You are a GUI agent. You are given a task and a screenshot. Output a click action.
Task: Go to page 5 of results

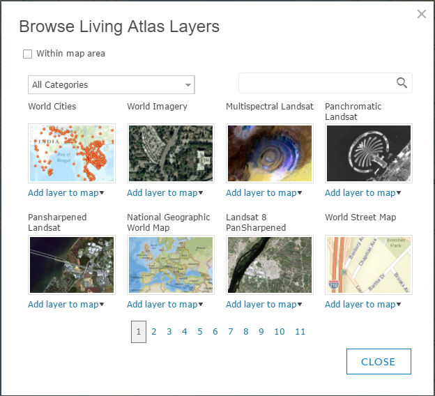tap(200, 332)
